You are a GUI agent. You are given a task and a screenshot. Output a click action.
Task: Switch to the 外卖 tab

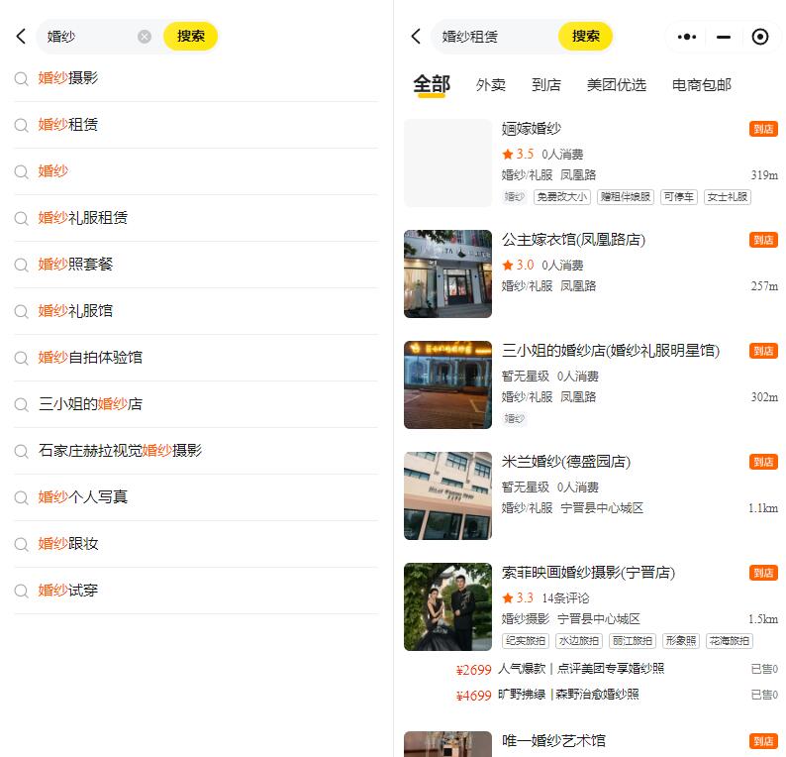coord(491,85)
